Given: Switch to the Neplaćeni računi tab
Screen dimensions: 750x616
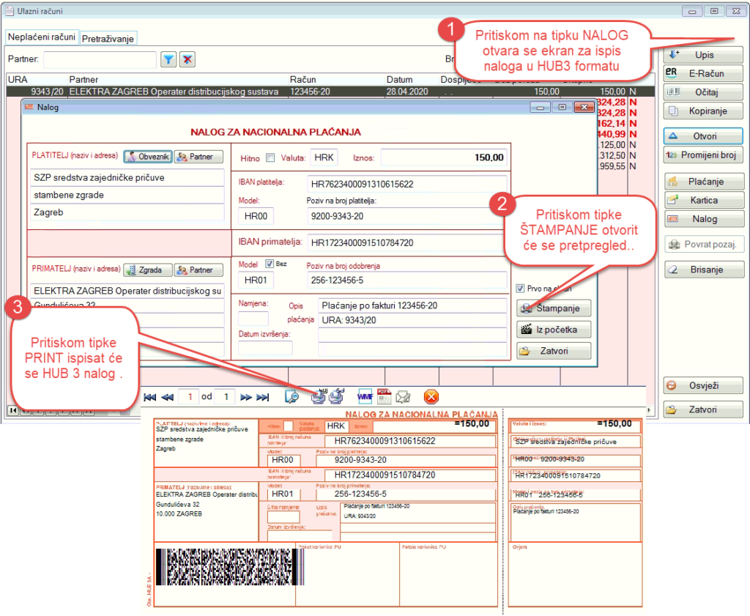Looking at the screenshot, I should tap(42, 37).
